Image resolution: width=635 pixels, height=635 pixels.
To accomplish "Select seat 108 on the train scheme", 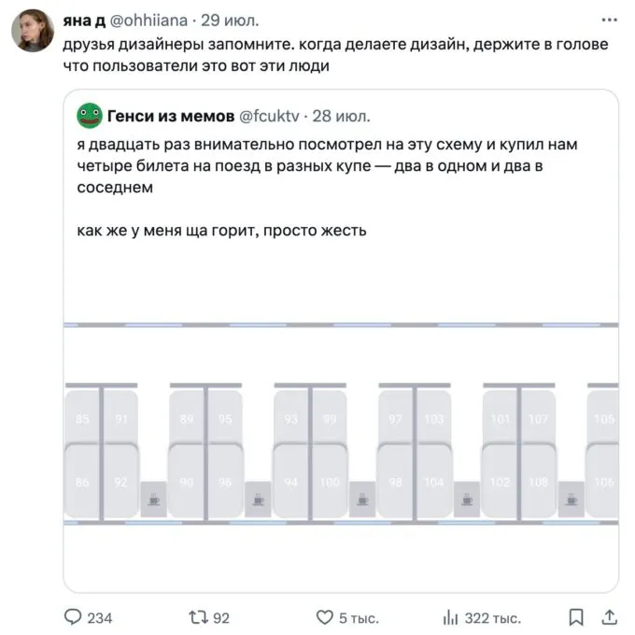I will pos(539,483).
